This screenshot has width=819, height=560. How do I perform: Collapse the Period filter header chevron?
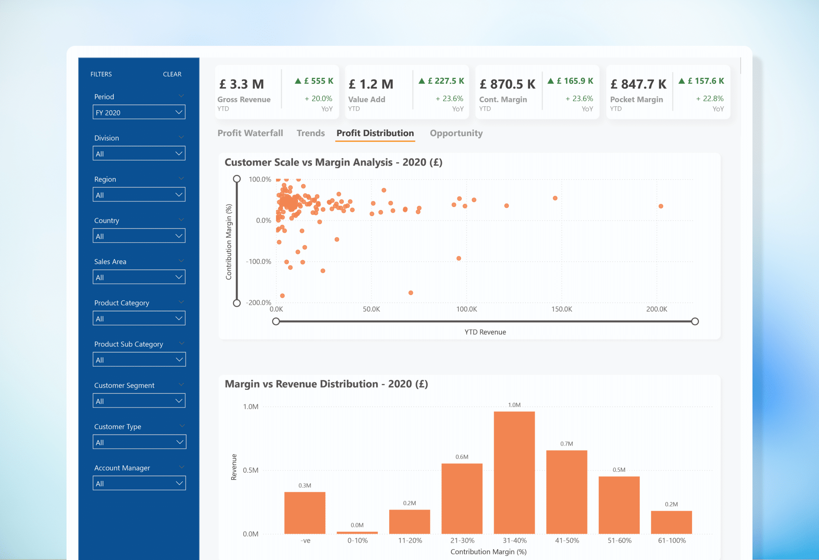tap(181, 96)
